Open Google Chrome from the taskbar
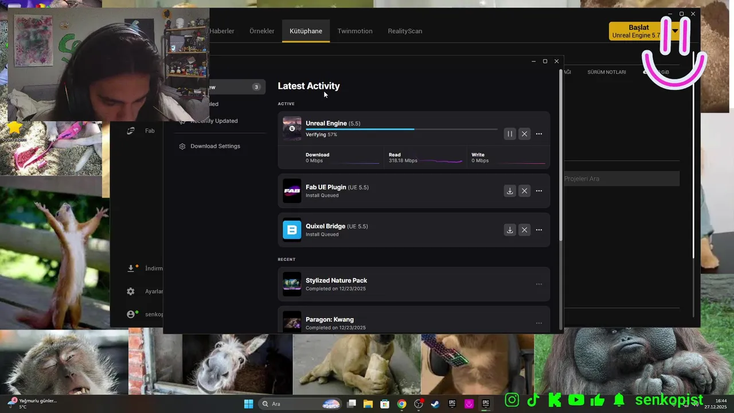Screen dimensions: 734x413 pos(401,404)
